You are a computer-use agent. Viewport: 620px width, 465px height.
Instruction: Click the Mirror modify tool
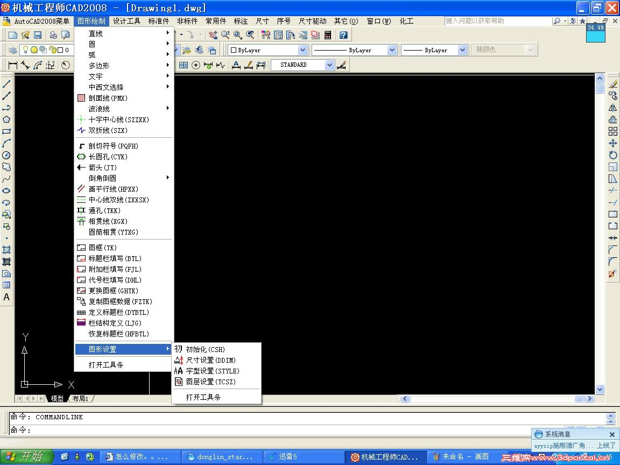click(612, 108)
